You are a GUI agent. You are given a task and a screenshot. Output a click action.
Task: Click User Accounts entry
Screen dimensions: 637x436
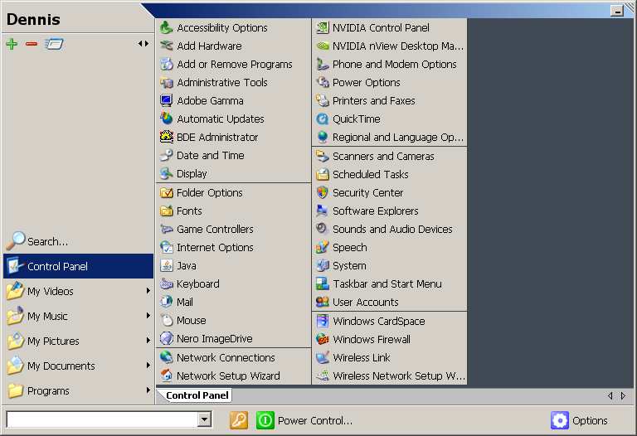pyautogui.click(x=389, y=303)
